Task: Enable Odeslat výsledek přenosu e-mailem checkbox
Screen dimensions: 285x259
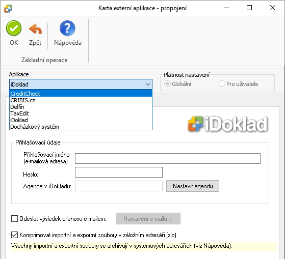Action: pyautogui.click(x=15, y=219)
